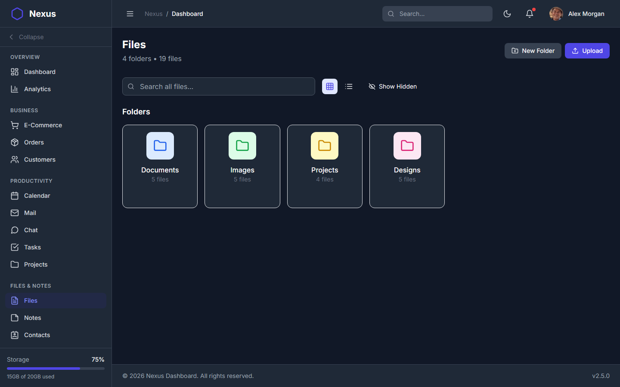The height and width of the screenshot is (387, 620).
Task: Click the Upload button
Action: click(587, 51)
